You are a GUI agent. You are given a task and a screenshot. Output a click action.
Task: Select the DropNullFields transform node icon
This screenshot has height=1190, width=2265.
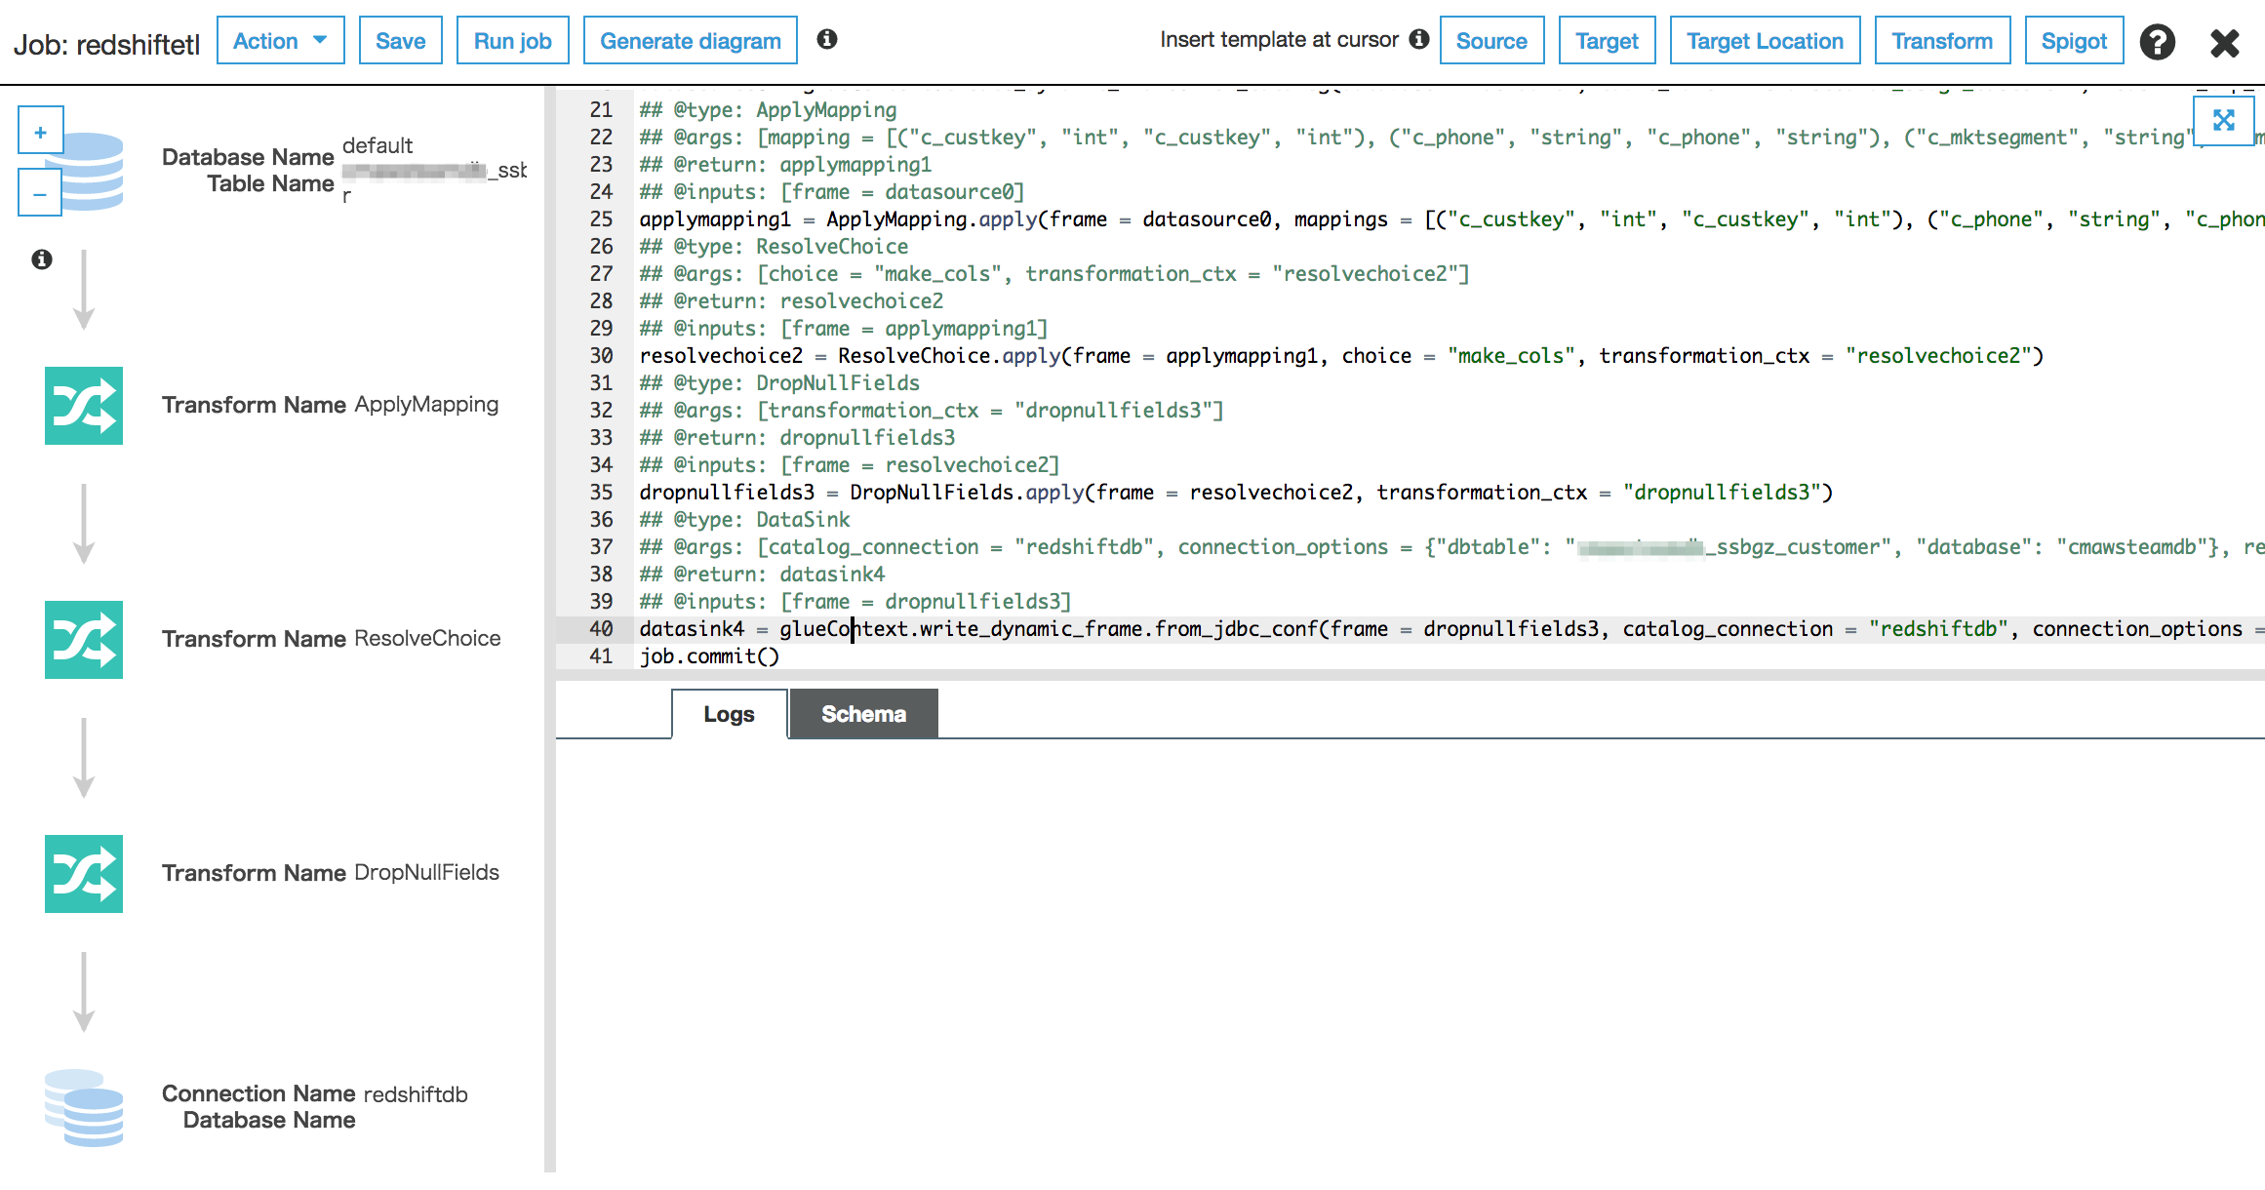(x=83, y=874)
